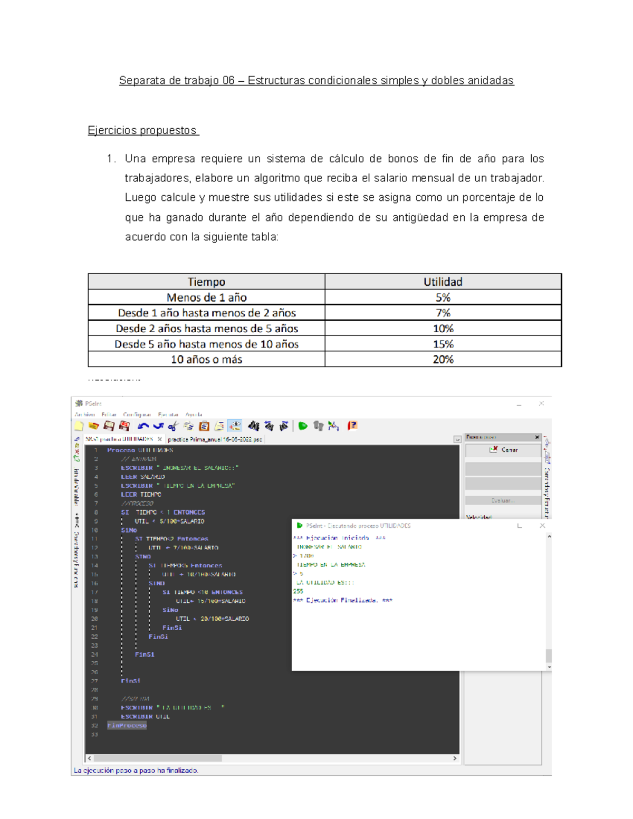The image size is (633, 819).
Task: Toggle the Lista de Variables side panel
Action: coord(77,485)
